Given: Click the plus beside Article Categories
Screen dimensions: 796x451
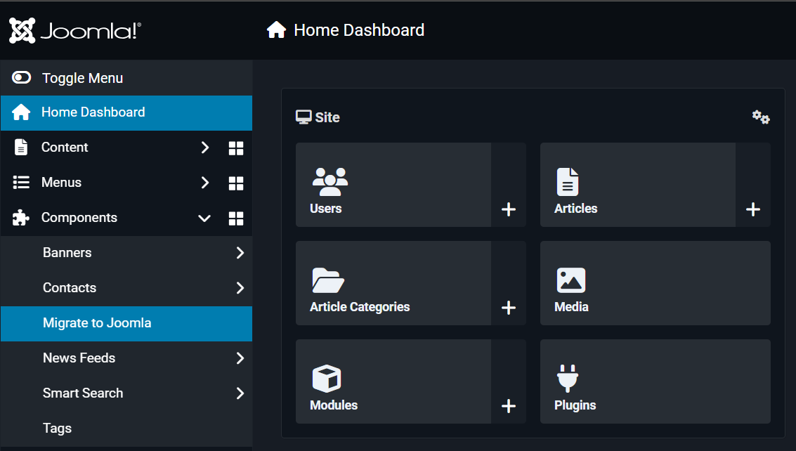Looking at the screenshot, I should pyautogui.click(x=509, y=308).
